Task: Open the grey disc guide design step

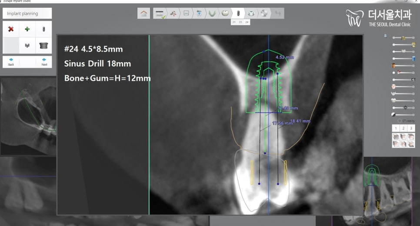Action: pyautogui.click(x=264, y=13)
